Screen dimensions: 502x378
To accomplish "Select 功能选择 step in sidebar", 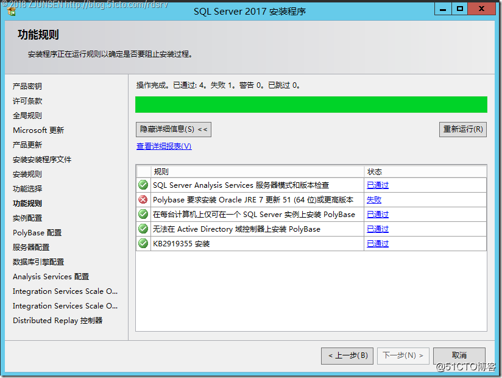I will tap(27, 188).
